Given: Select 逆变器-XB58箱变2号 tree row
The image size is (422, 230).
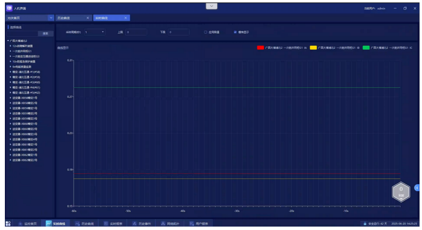Looking at the screenshot, I should [25, 103].
